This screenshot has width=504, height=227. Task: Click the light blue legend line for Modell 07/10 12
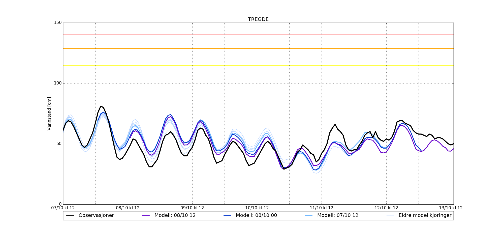click(x=309, y=215)
